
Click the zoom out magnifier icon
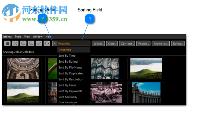tap(31, 44)
